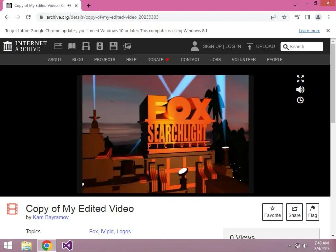Click the user avatar icon
Screen dimensions: 336x252
click(x=195, y=46)
